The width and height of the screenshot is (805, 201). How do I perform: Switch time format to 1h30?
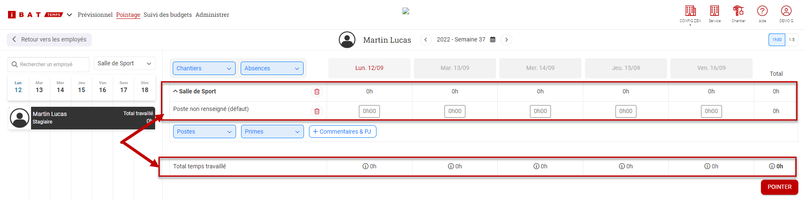776,40
